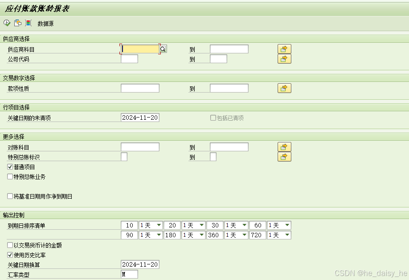Click the Execute clock icon in toolbar

point(7,23)
